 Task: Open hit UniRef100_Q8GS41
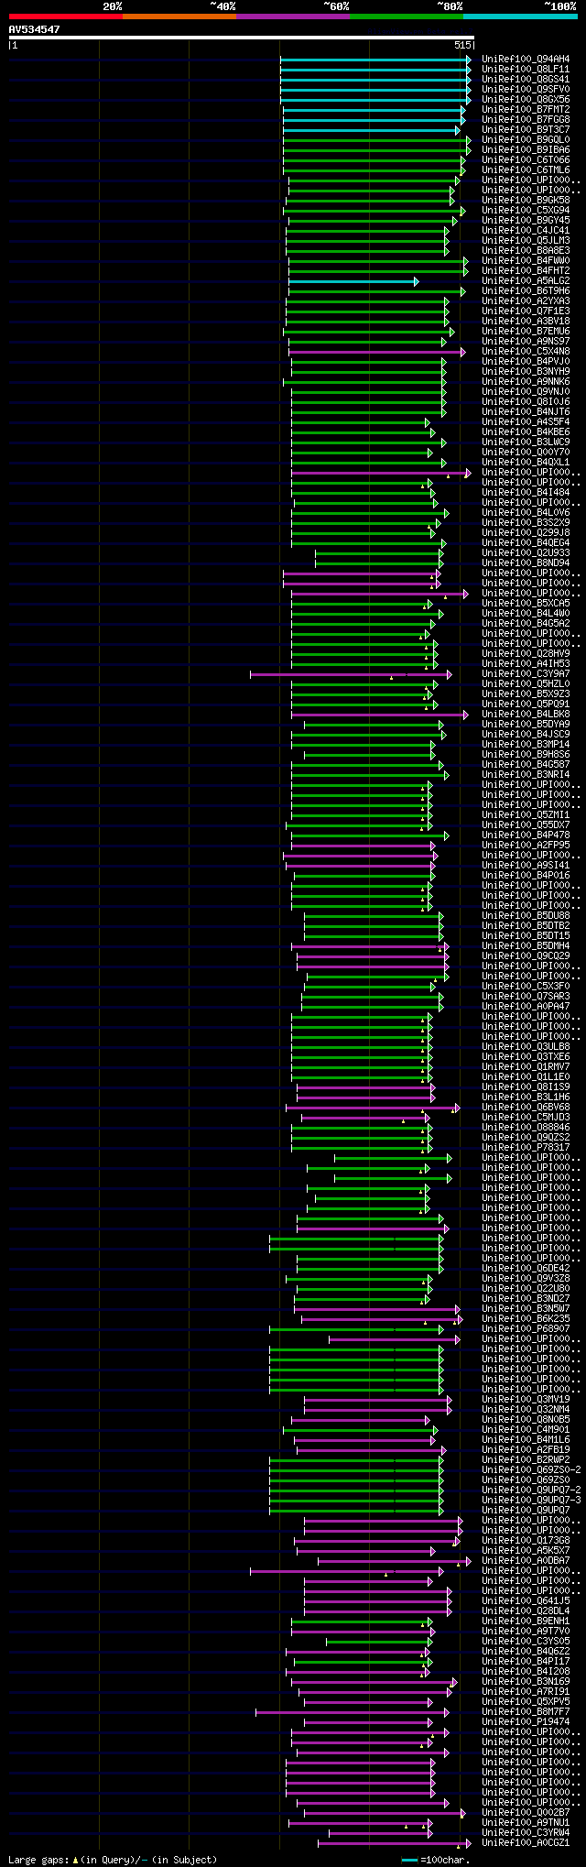(x=526, y=80)
